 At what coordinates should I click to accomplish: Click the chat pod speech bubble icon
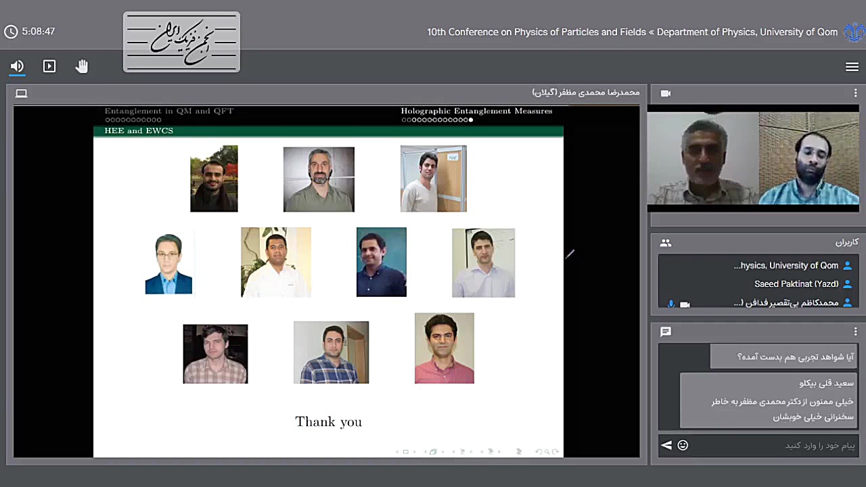tap(666, 331)
